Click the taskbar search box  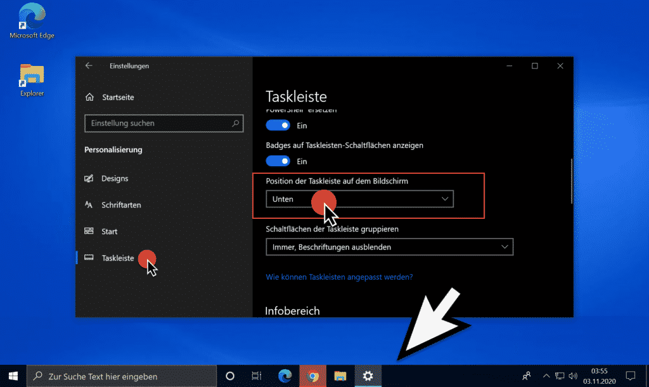pos(122,376)
